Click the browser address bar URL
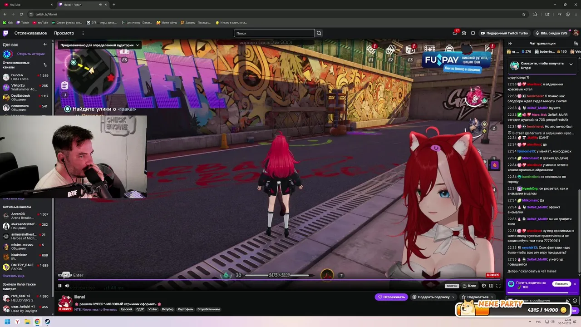The image size is (581, 327). [46, 14]
